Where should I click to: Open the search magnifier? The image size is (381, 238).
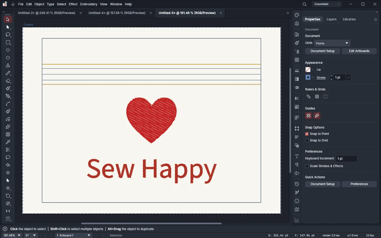(x=304, y=4)
